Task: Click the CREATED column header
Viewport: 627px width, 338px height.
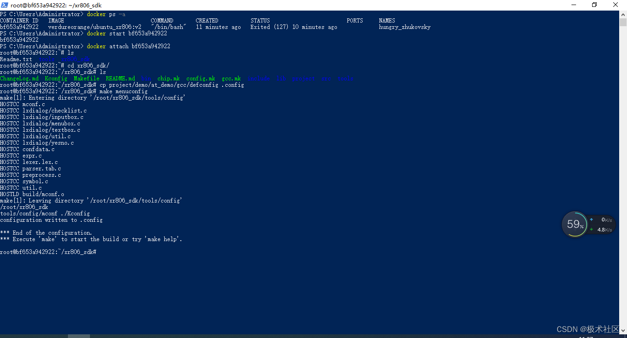Action: [207, 21]
